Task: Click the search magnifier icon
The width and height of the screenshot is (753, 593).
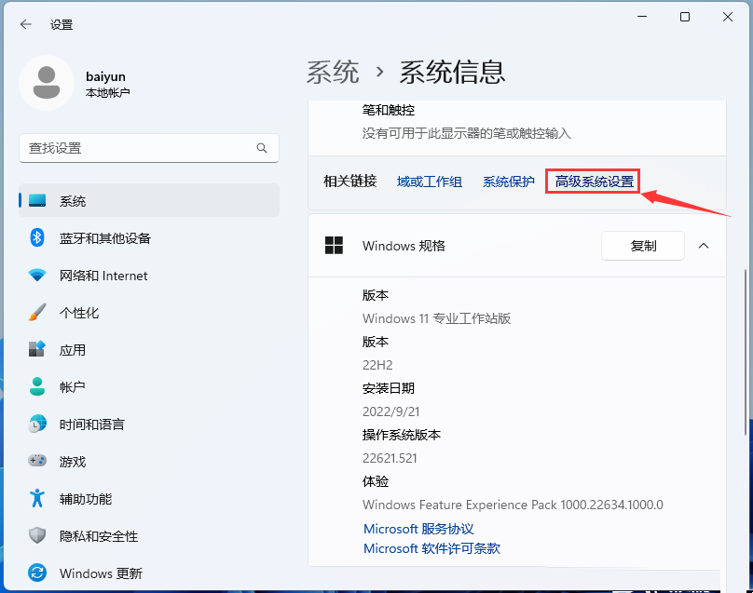Action: pyautogui.click(x=262, y=148)
